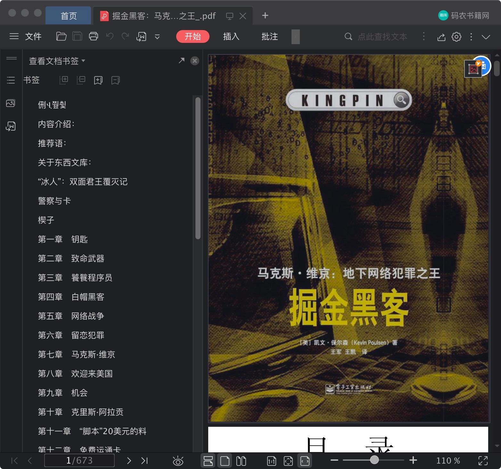
Task: Click the redo arrow icon
Action: 125,36
